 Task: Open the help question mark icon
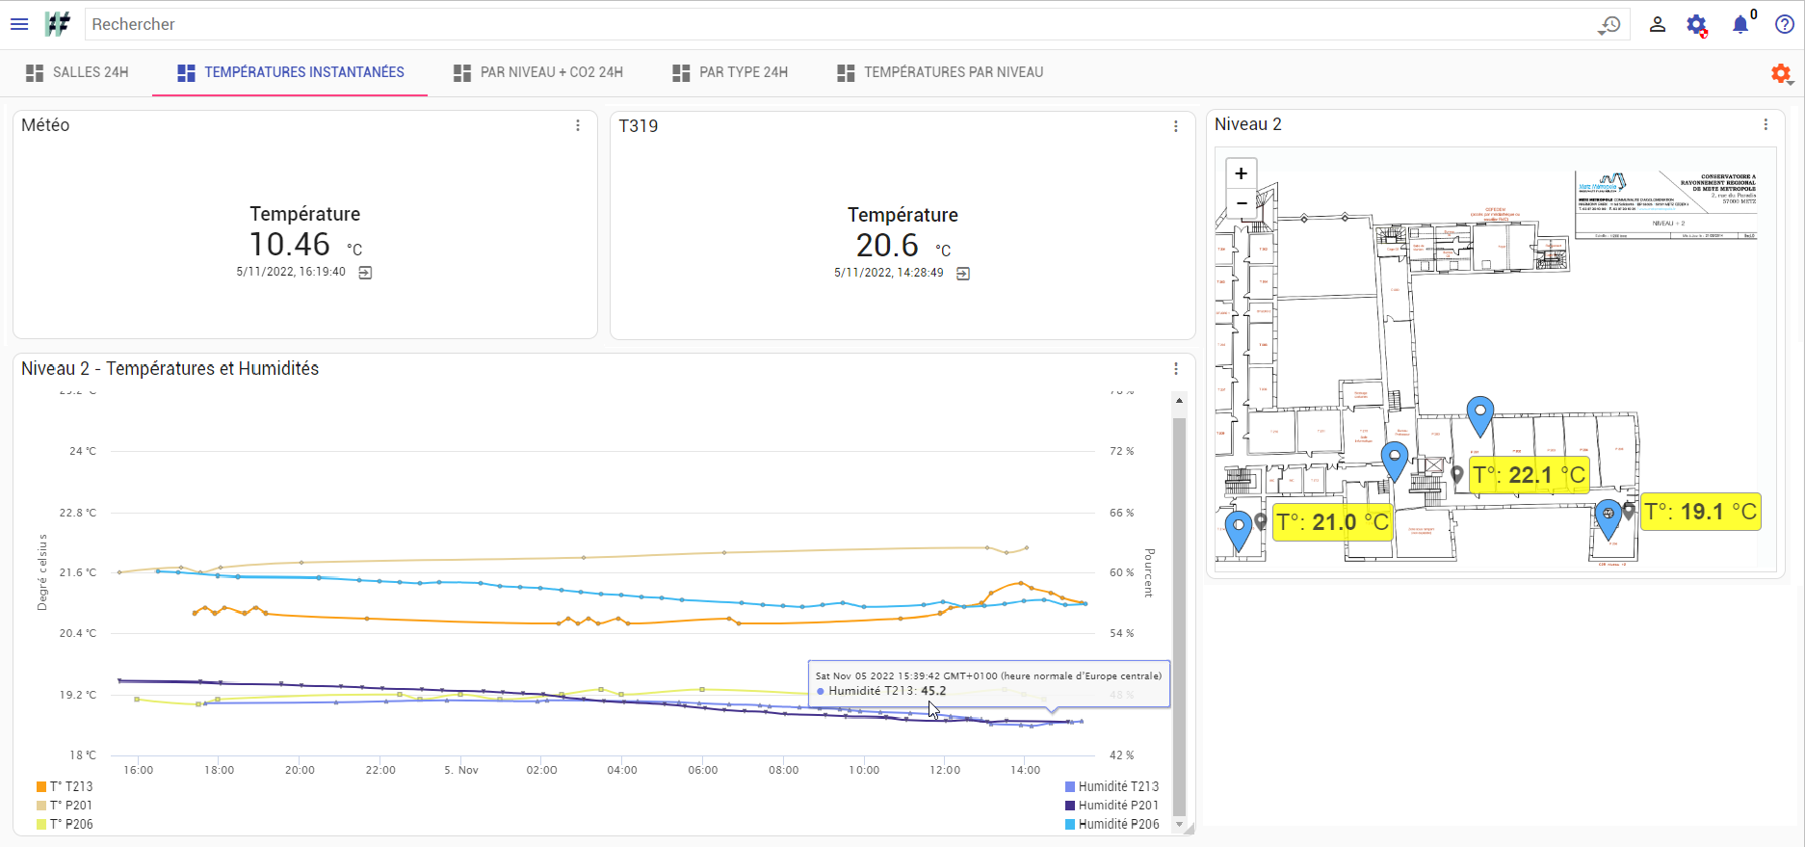point(1785,25)
